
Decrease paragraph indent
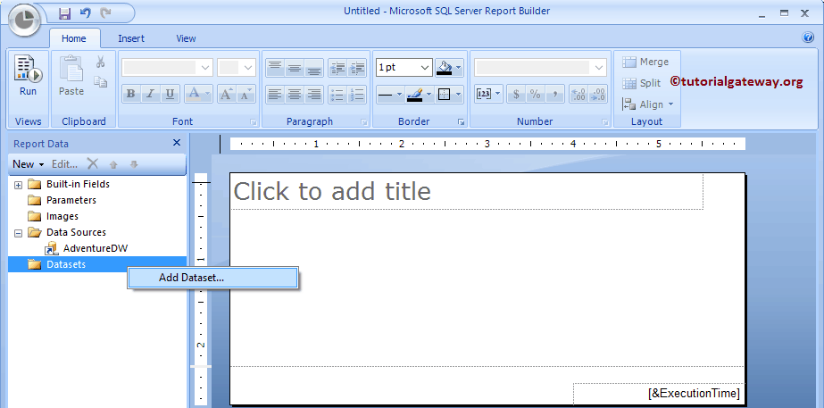338,68
